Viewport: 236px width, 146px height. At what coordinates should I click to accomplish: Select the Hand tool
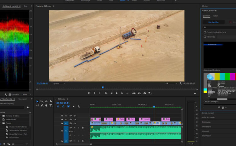coord(46,105)
